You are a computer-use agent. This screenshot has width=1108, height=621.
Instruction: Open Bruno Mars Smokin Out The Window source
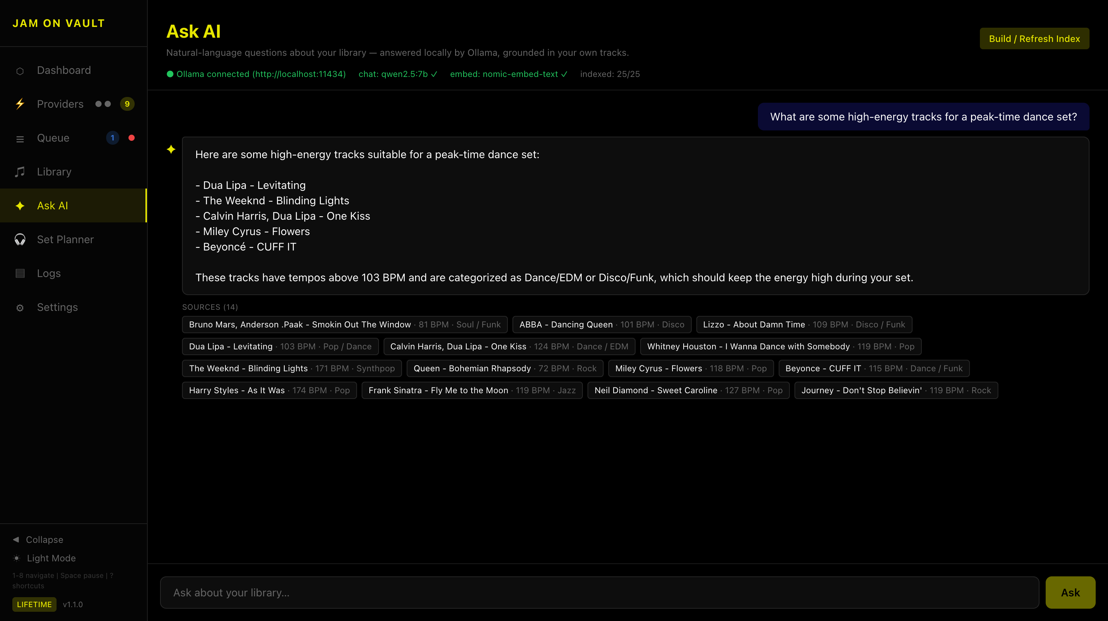[x=345, y=325]
